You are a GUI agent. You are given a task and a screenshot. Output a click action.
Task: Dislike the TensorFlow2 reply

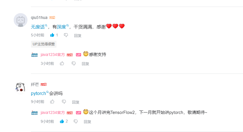click(76, 121)
